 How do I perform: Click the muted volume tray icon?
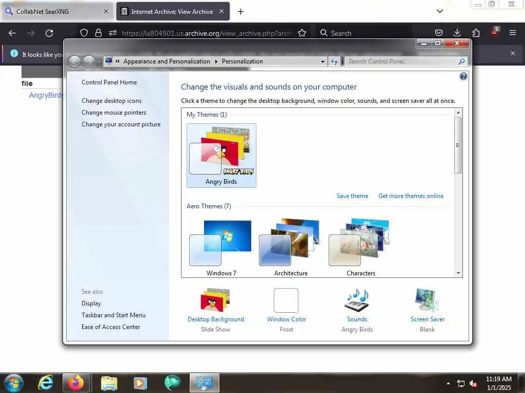(473, 384)
